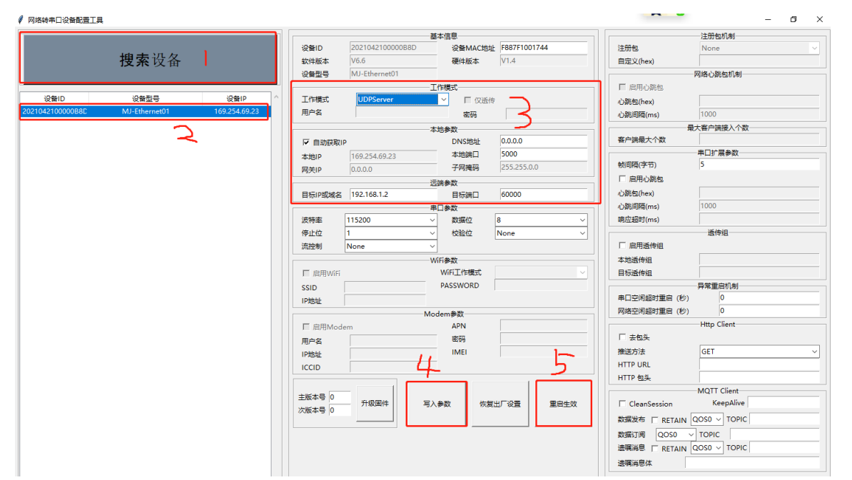852x480 pixels.
Task: Click the 恢复出厂设置 factory reset button
Action: 500,404
